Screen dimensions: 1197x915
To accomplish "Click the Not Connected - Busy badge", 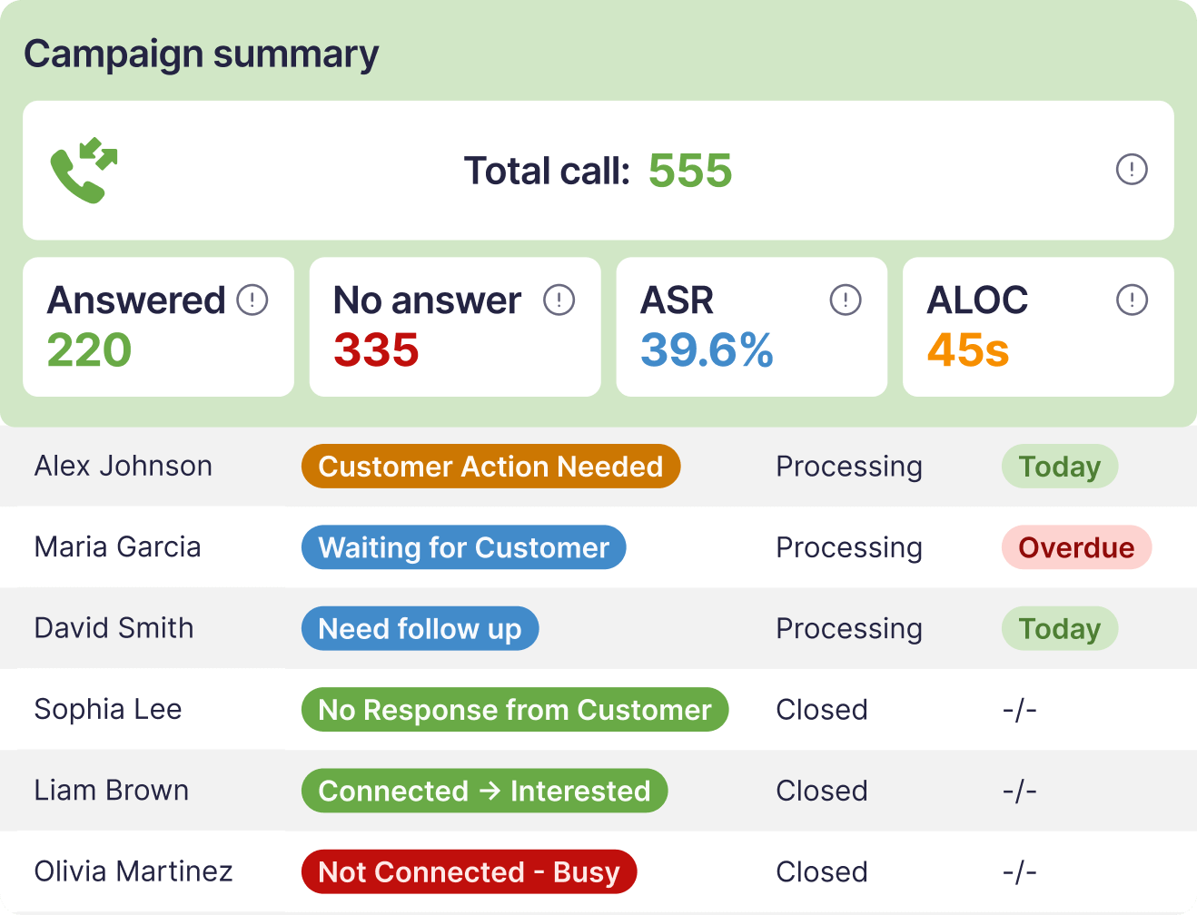I will pos(469,871).
